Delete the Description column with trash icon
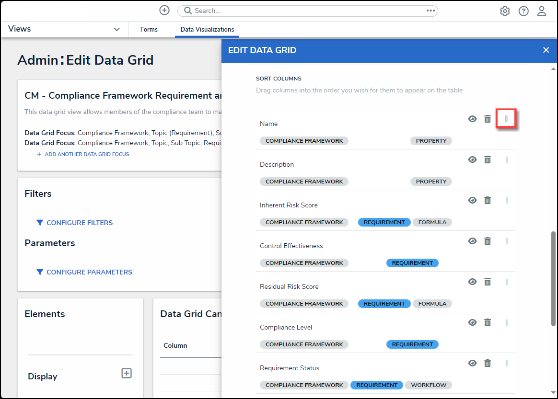The height and width of the screenshot is (399, 558). [488, 160]
